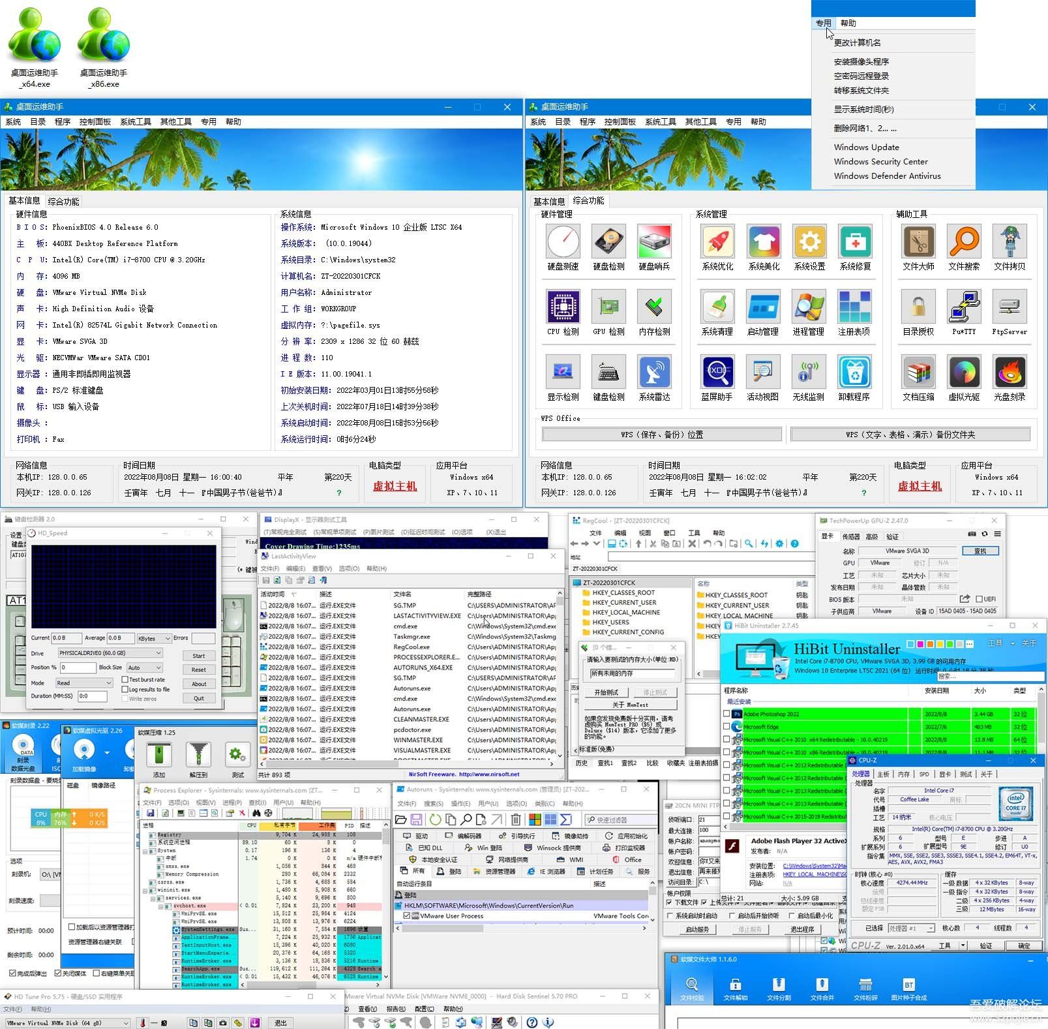Launch the 系统清理 broom icon
This screenshot has height=1029, width=1048.
[717, 307]
